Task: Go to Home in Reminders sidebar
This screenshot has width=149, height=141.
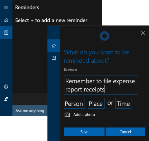Action: pyautogui.click(x=6, y=20)
